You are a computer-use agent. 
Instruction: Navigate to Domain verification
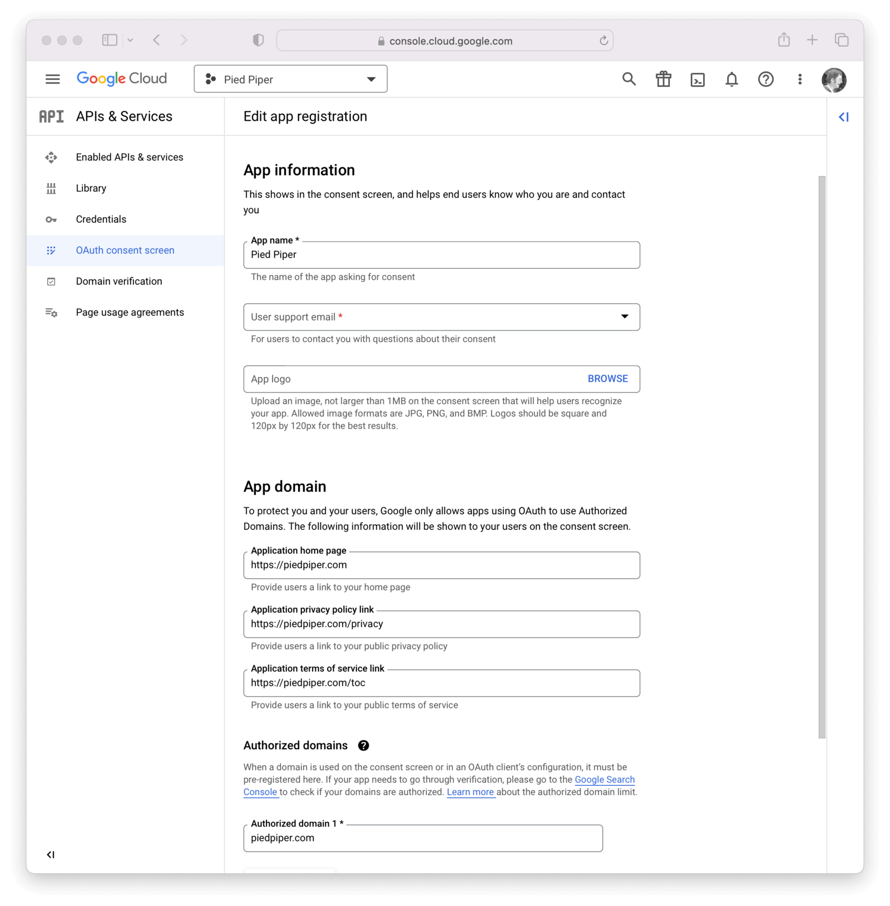click(x=118, y=281)
